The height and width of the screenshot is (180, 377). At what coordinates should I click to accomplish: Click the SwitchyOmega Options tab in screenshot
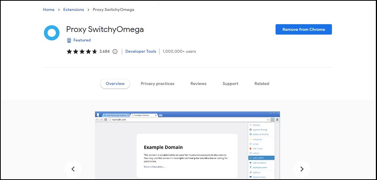click(x=116, y=115)
